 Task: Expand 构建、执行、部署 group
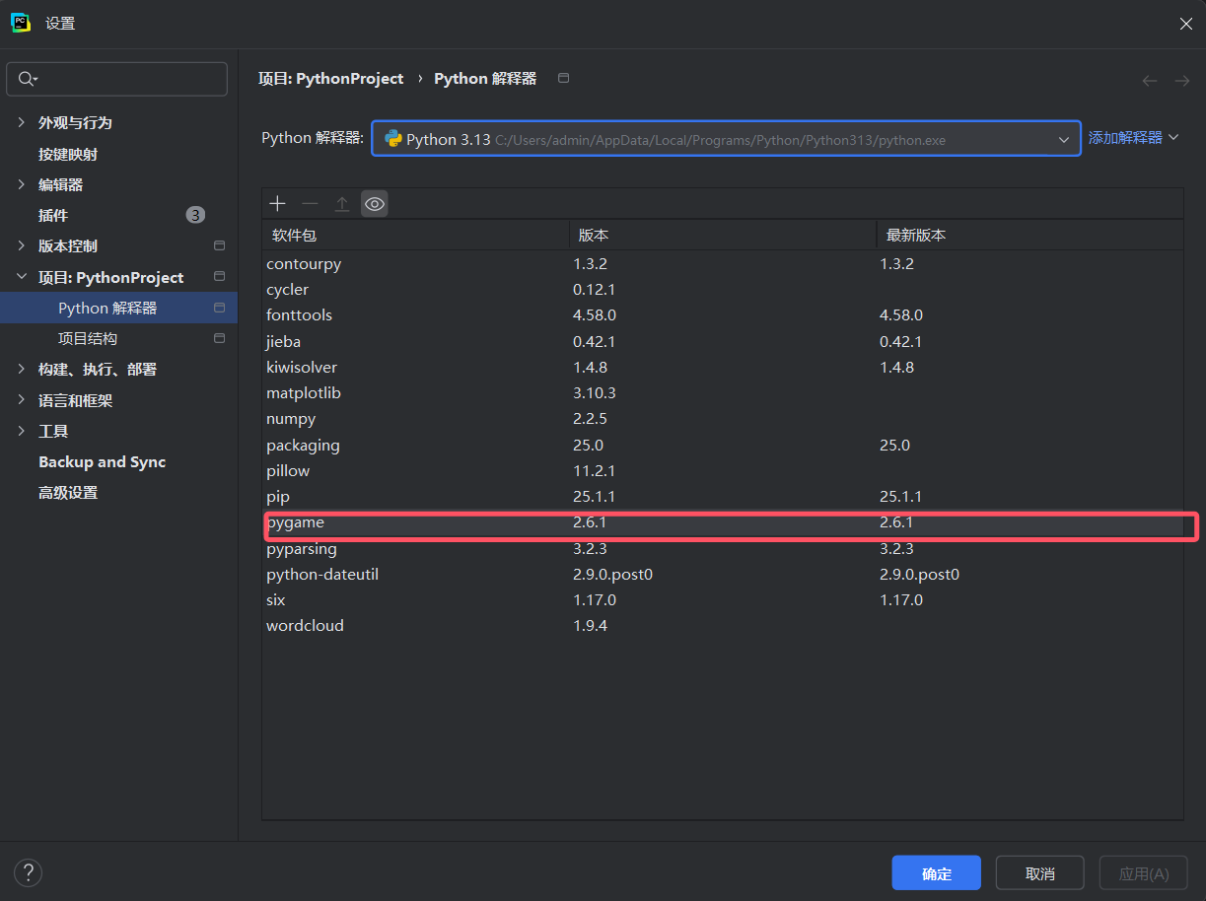[x=22, y=369]
